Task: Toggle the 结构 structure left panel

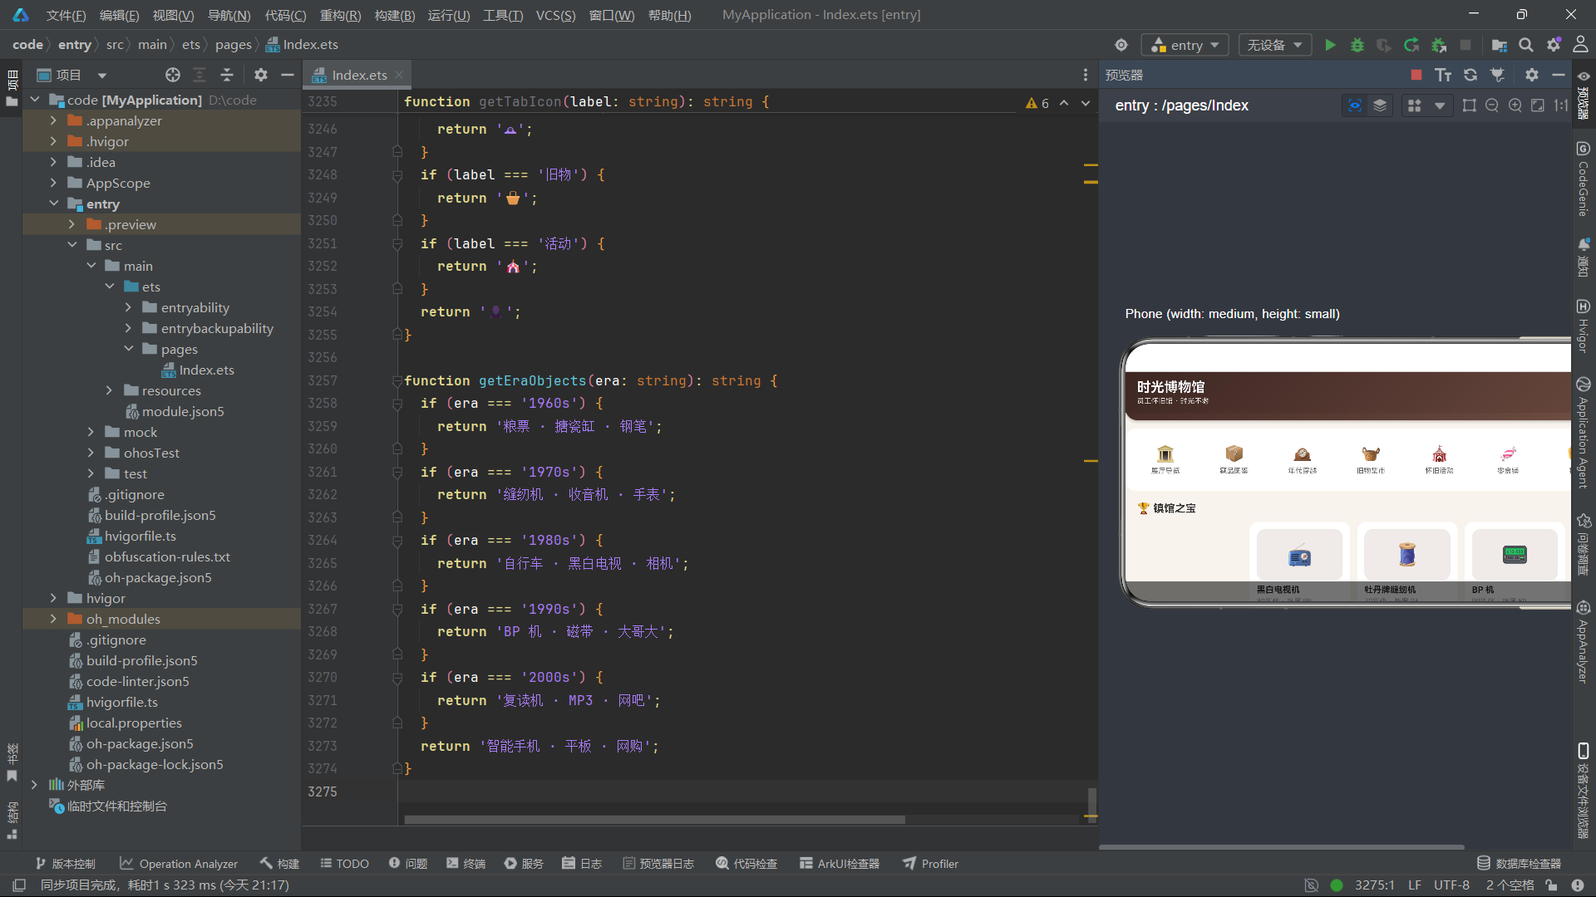Action: coord(12,821)
